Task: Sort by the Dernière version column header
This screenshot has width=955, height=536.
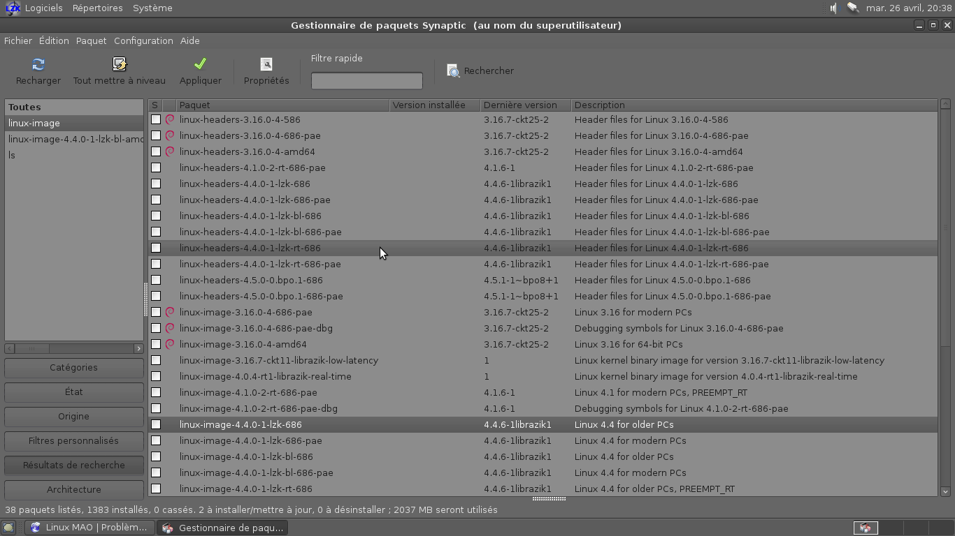Action: (x=526, y=105)
